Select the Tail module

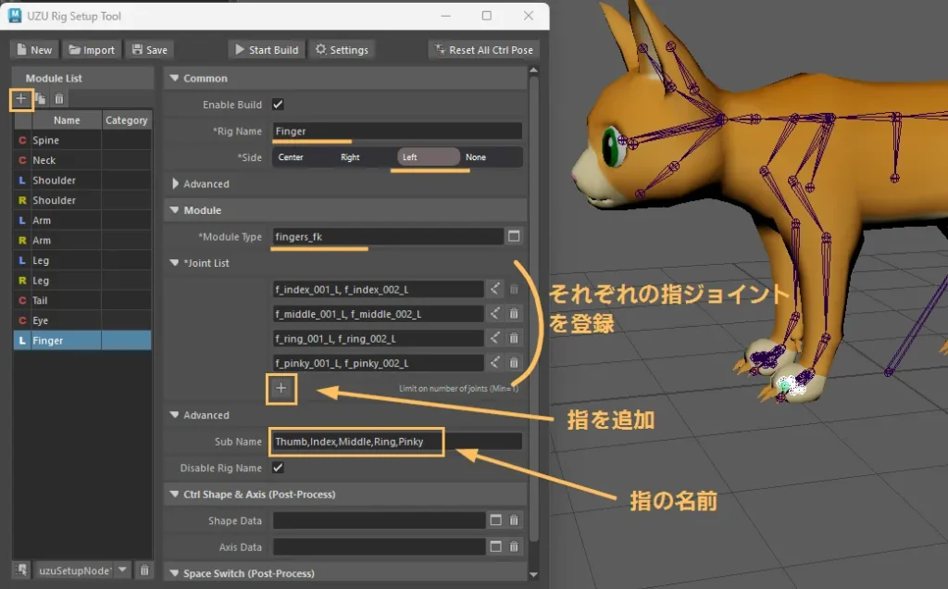(x=82, y=300)
